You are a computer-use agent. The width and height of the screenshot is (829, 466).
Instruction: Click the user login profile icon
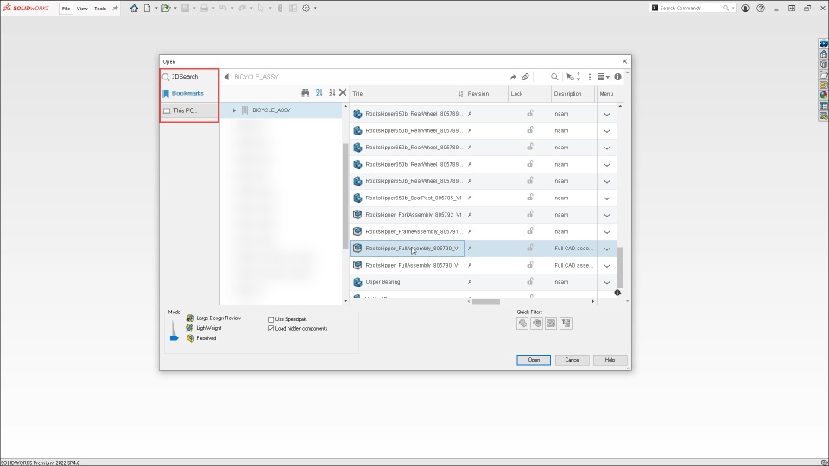(745, 8)
